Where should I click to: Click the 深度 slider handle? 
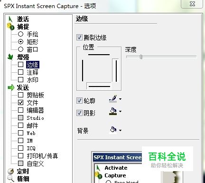(x=141, y=57)
